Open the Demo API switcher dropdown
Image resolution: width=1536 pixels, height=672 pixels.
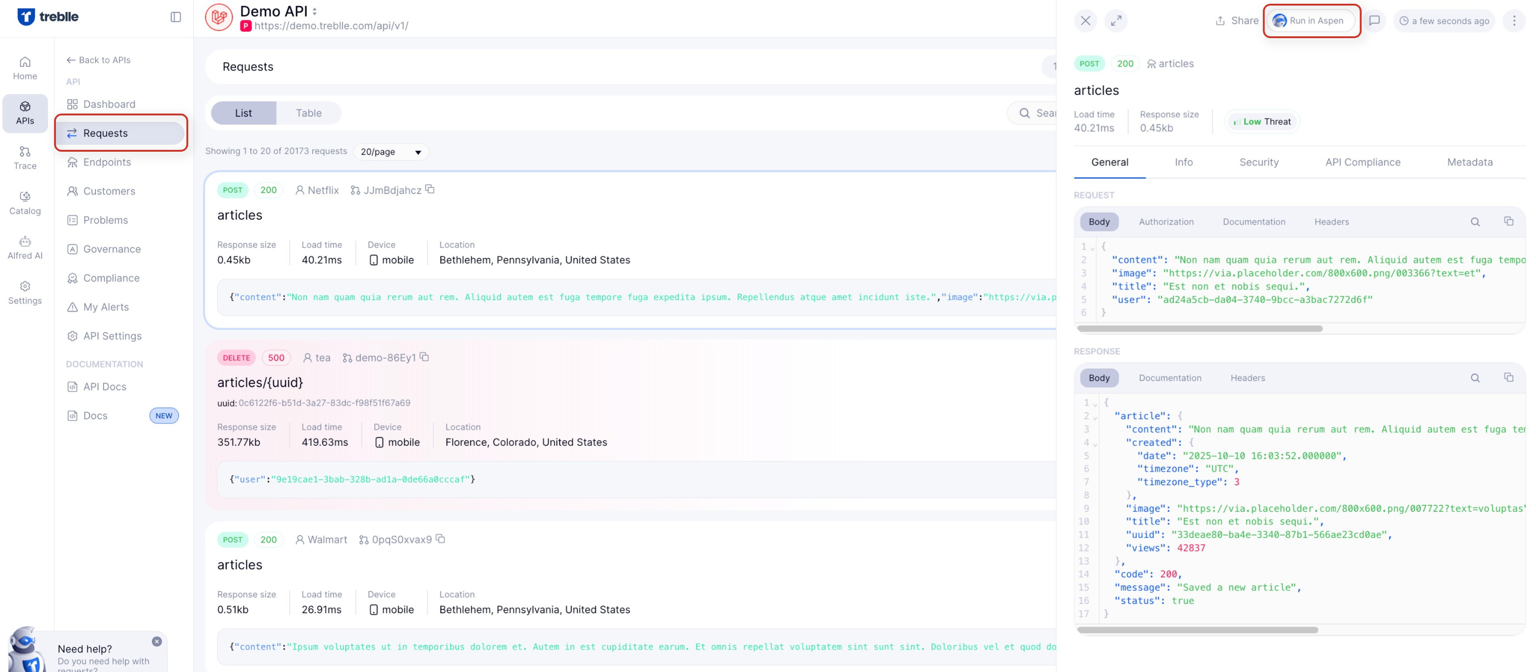(315, 11)
